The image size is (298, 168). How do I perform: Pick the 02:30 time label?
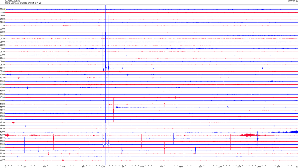2,26
